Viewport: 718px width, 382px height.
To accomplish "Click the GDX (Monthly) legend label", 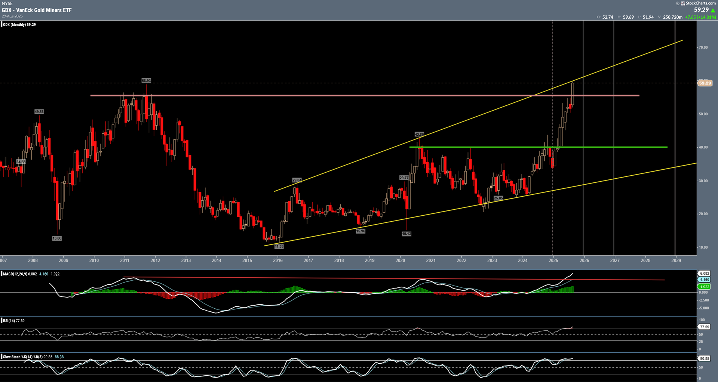I will (19, 25).
